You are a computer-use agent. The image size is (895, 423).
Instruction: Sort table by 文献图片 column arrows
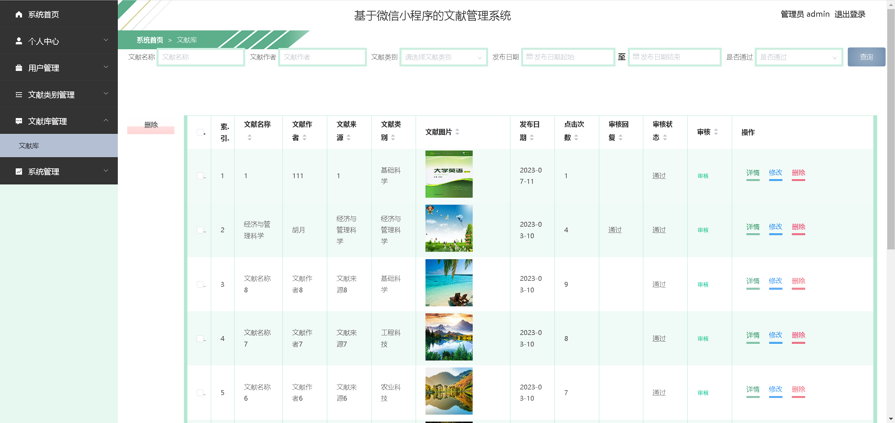tap(457, 132)
